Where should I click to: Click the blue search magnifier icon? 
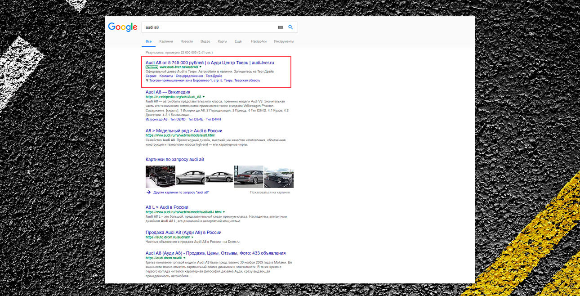tap(290, 27)
